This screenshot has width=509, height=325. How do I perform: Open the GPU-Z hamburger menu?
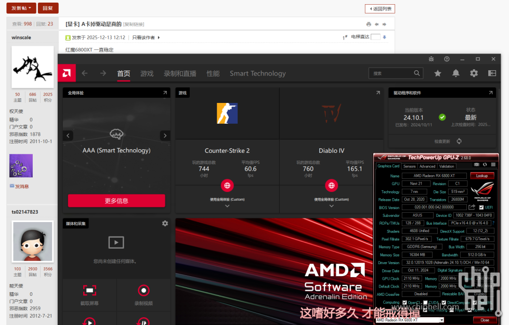click(x=493, y=164)
